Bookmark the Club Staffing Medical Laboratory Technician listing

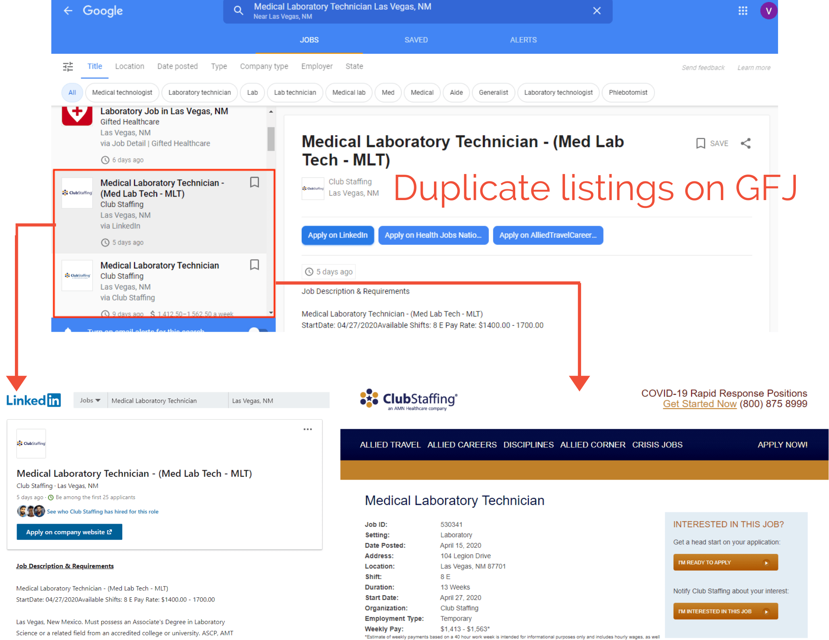click(255, 265)
